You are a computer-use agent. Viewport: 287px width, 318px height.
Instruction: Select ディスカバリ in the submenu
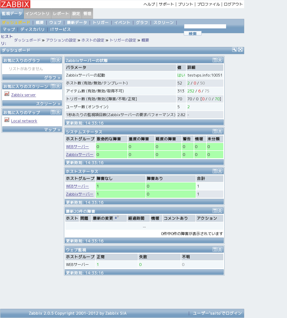pos(32,29)
